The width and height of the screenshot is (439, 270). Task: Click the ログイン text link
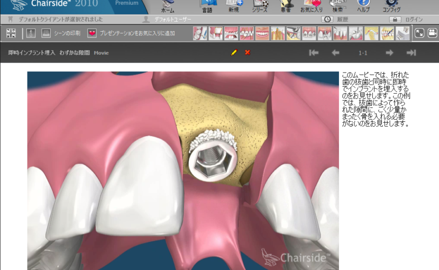[414, 20]
